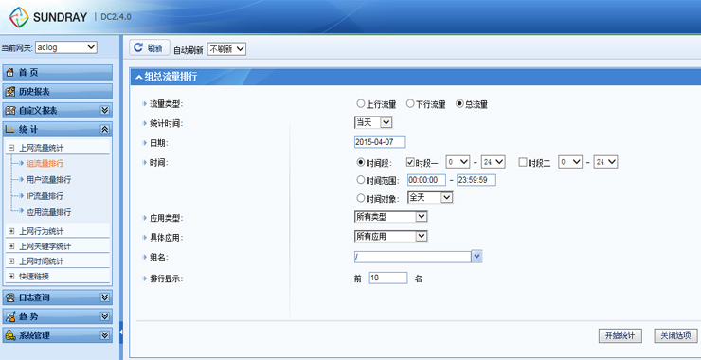Open the 统计时间 当天 dropdown

pyautogui.click(x=373, y=122)
